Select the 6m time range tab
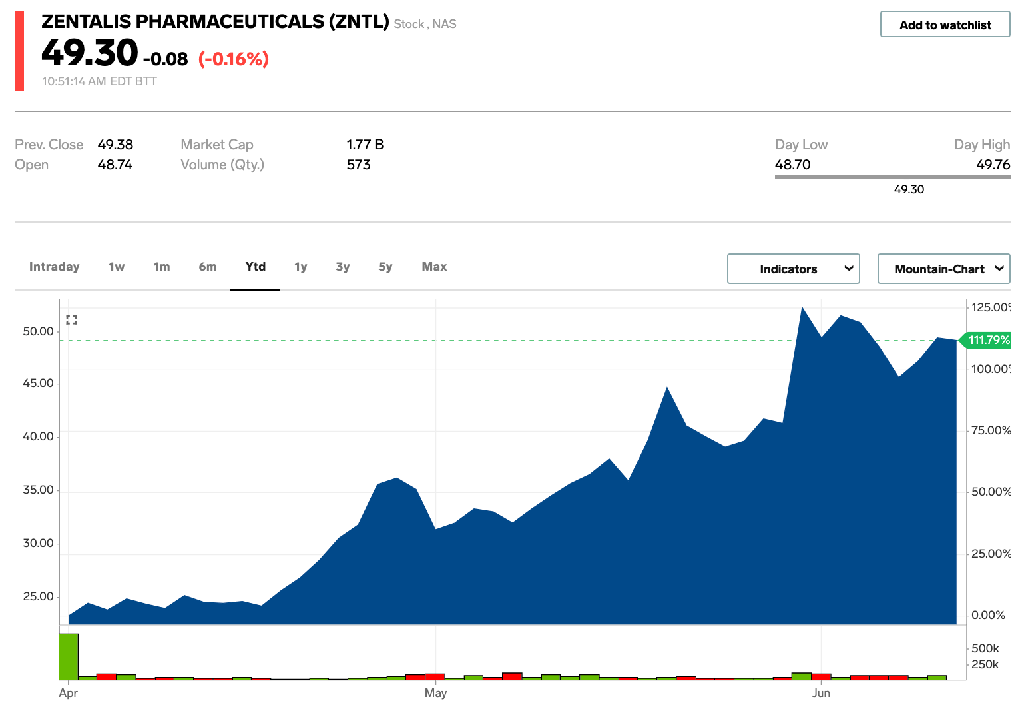 click(x=208, y=267)
